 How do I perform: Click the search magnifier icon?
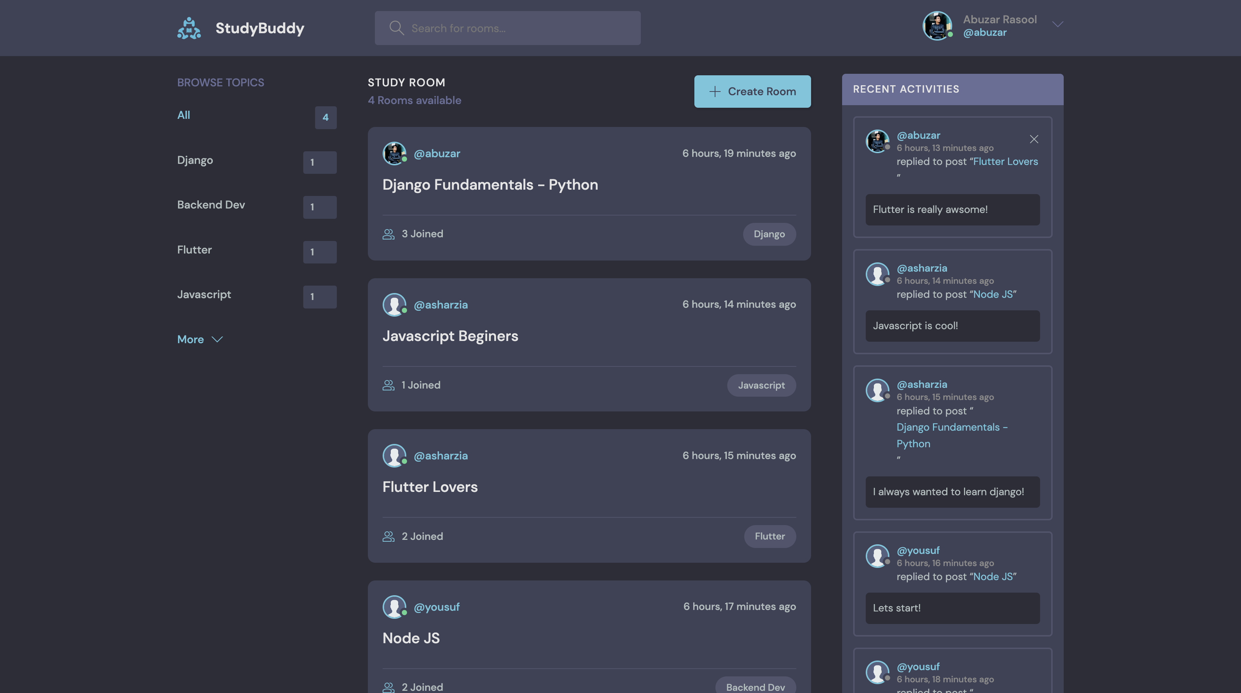[x=396, y=28]
